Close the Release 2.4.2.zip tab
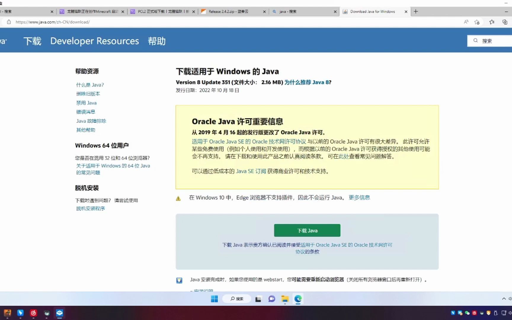Image resolution: width=512 pixels, height=320 pixels. click(264, 12)
